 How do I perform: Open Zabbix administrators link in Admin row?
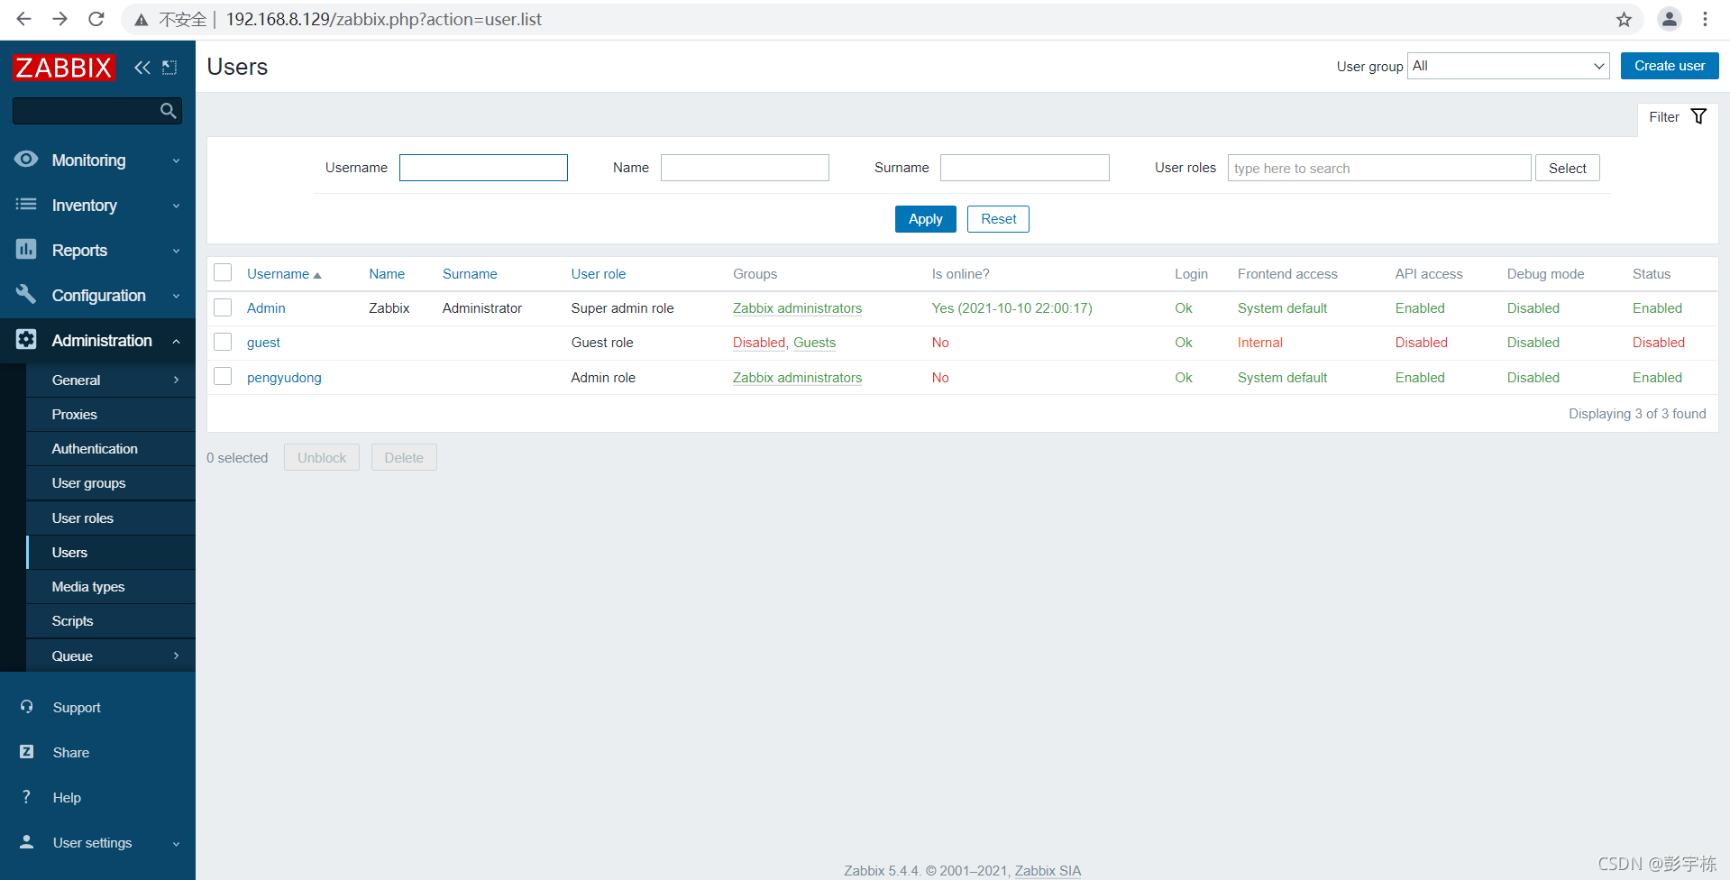coord(797,308)
